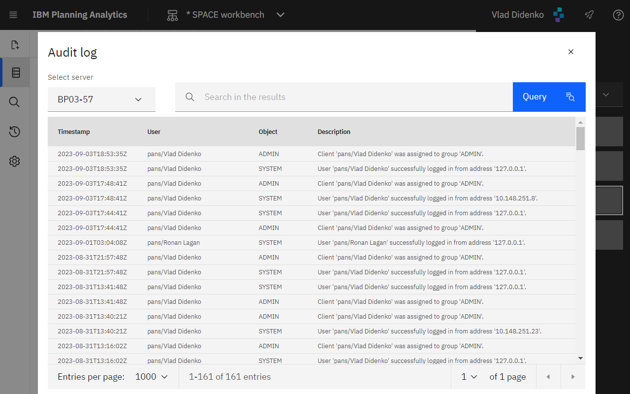This screenshot has height=394, width=630.
Task: Click the '1-161 of 161 entries' text
Action: (x=230, y=377)
